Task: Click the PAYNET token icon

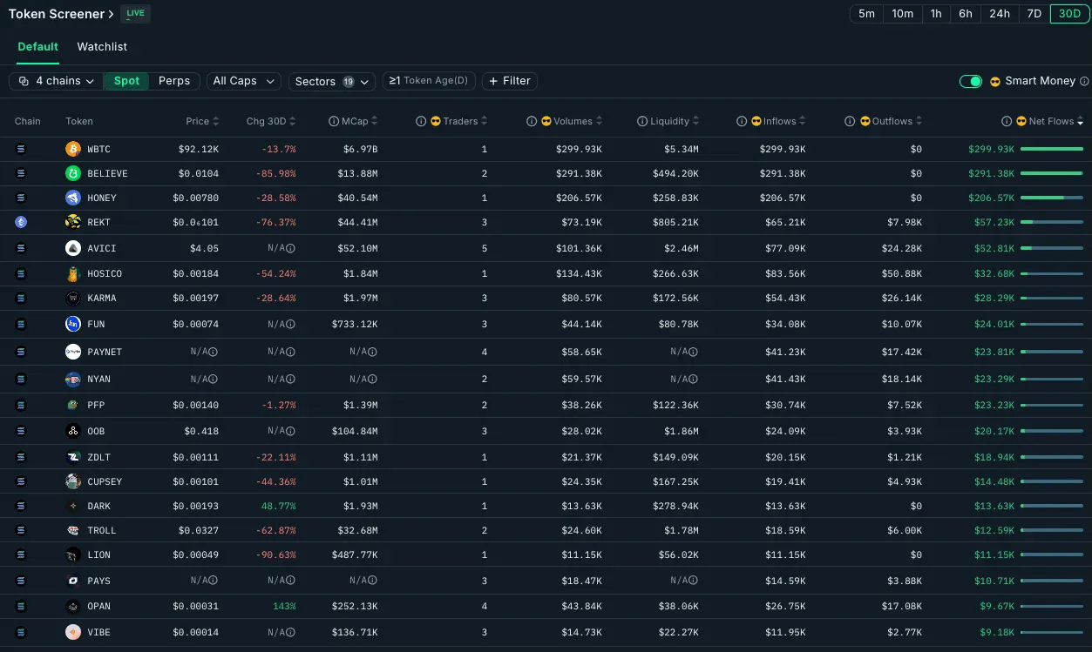Action: coord(73,352)
